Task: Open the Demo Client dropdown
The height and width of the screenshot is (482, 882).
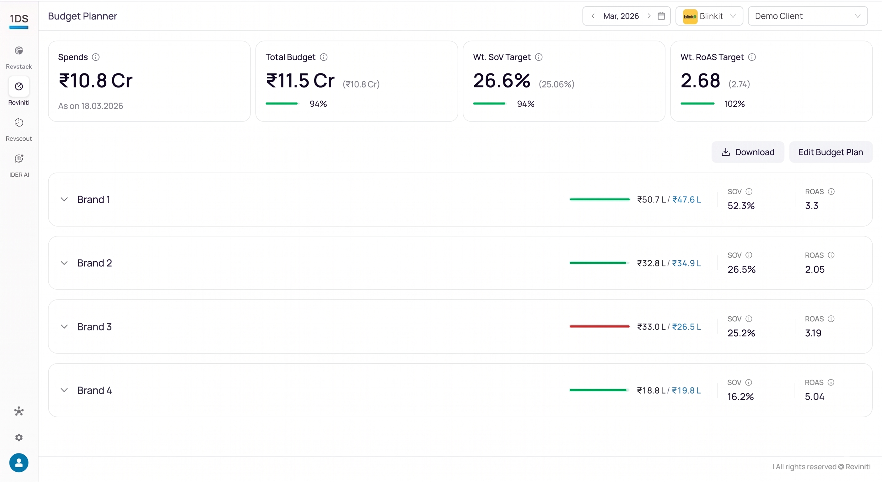Action: coord(808,16)
